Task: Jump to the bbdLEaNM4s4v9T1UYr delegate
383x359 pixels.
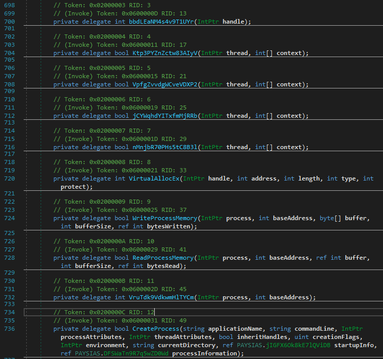Action: (x=161, y=22)
